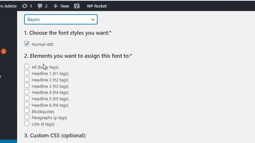Viewport: 255px width, 143px height.
Task: Check the Blockquotes checkbox
Action: click(27, 111)
